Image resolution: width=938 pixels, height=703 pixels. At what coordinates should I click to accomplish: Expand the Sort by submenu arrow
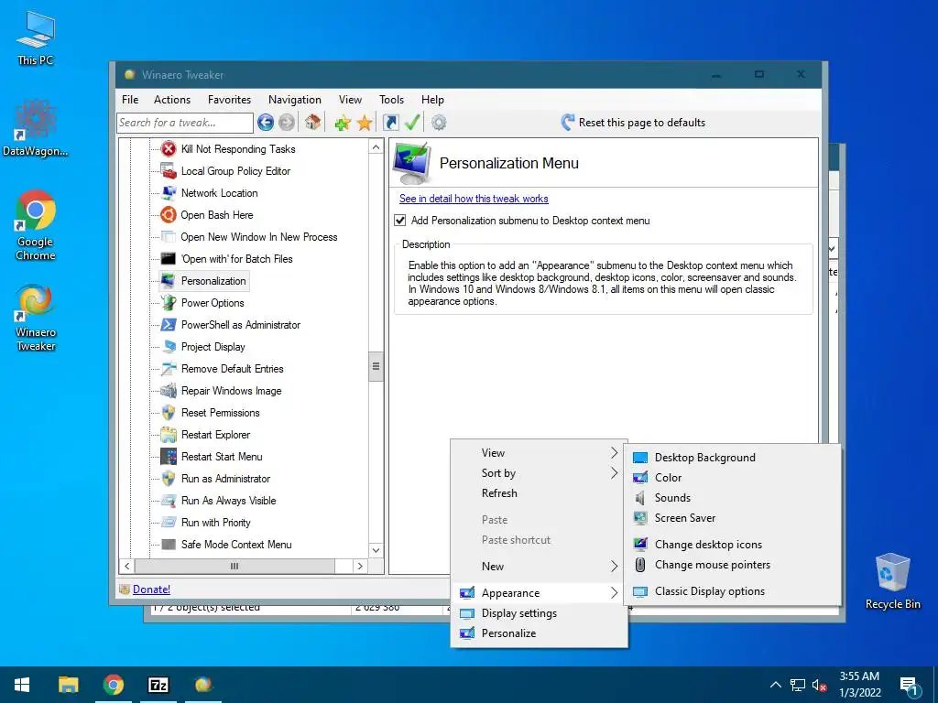pos(614,473)
